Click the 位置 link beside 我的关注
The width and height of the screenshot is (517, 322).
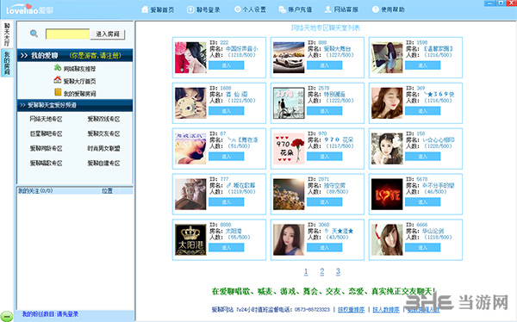[x=107, y=191]
